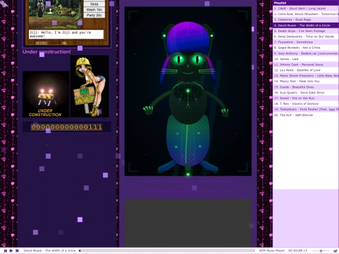Open the SCM Music Player link
339x254 pixels.
coord(272,251)
